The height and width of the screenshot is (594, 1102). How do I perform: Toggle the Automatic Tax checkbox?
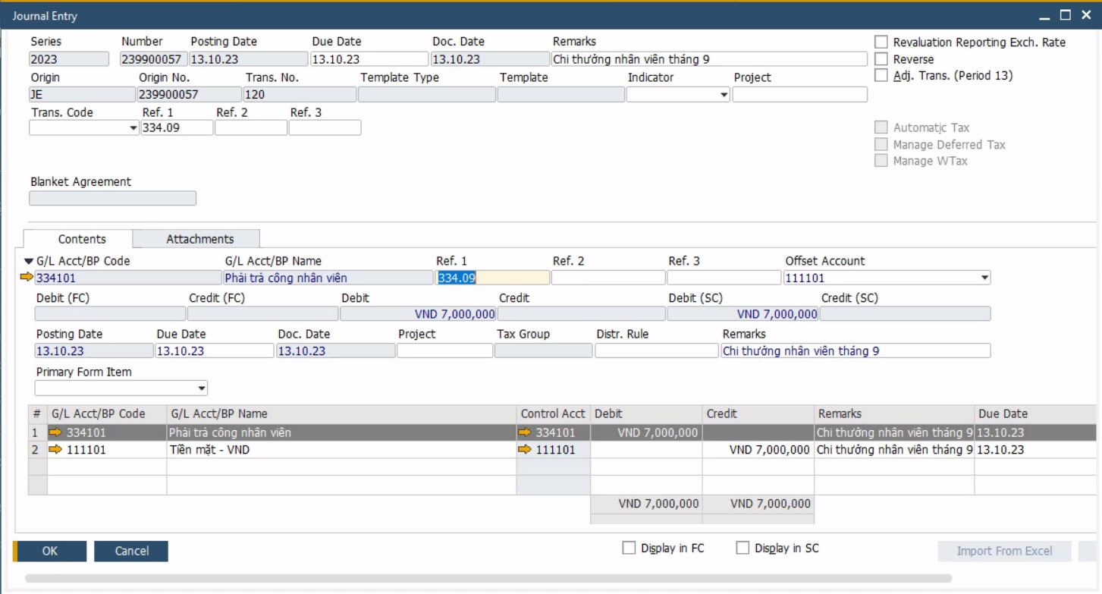(x=881, y=127)
